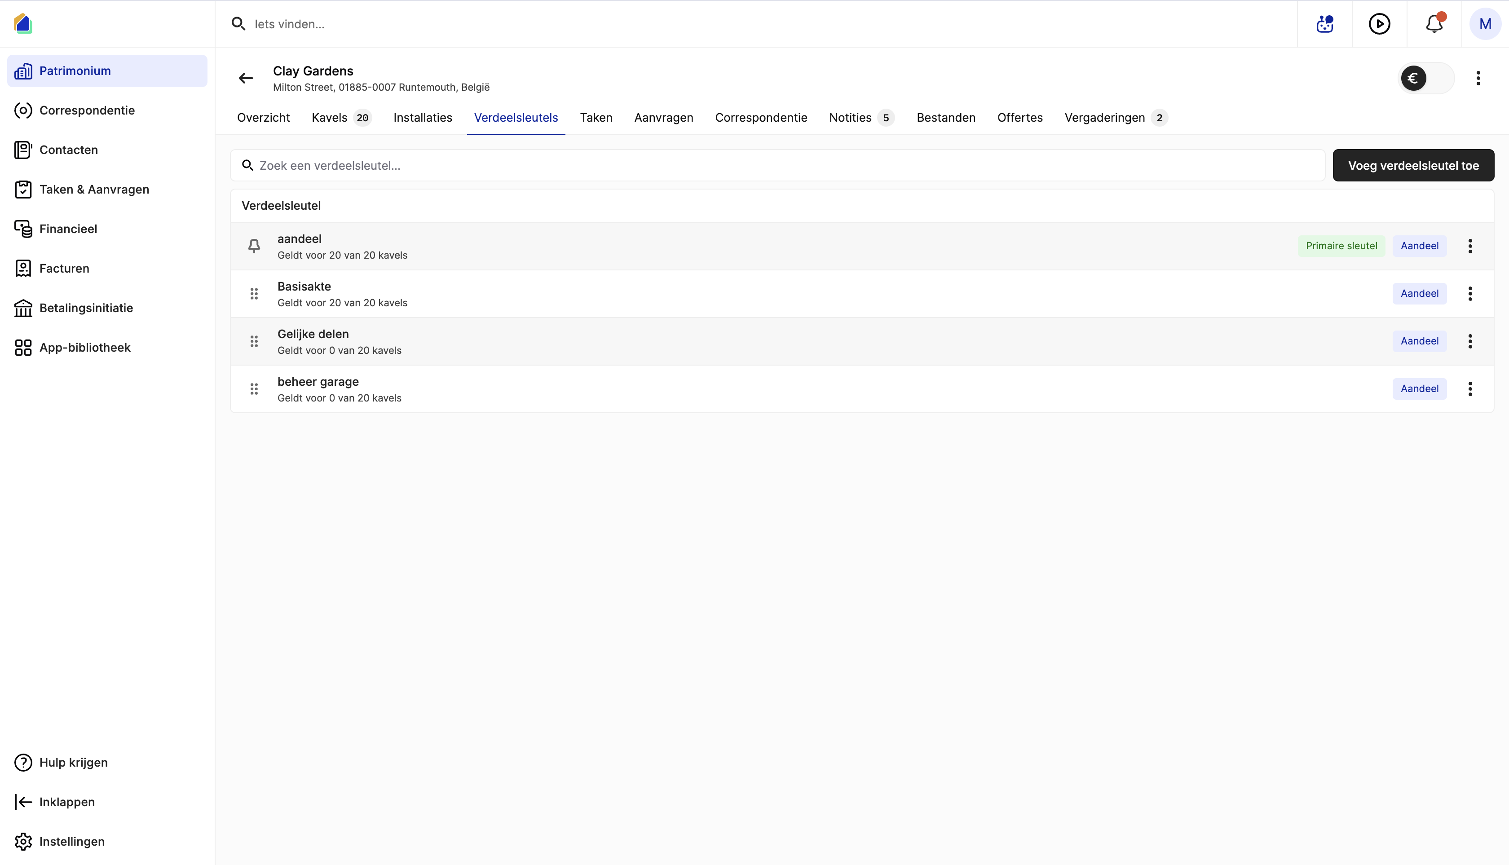Switch to Notities tab
Screen dimensions: 1509x865
coord(861,118)
